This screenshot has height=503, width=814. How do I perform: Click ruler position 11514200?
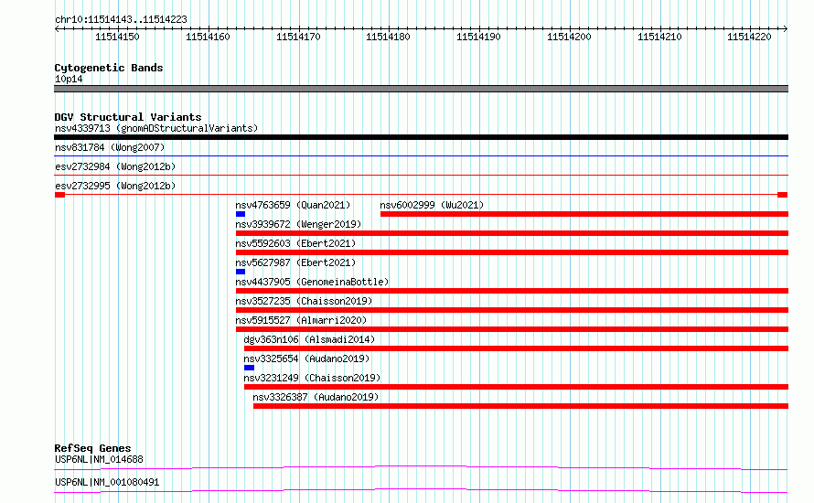[x=569, y=37]
